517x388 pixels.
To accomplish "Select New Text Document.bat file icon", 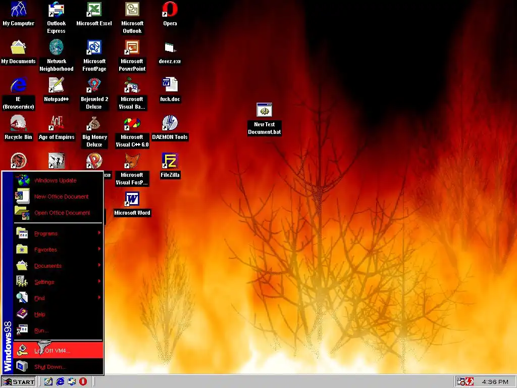I will 264,119.
